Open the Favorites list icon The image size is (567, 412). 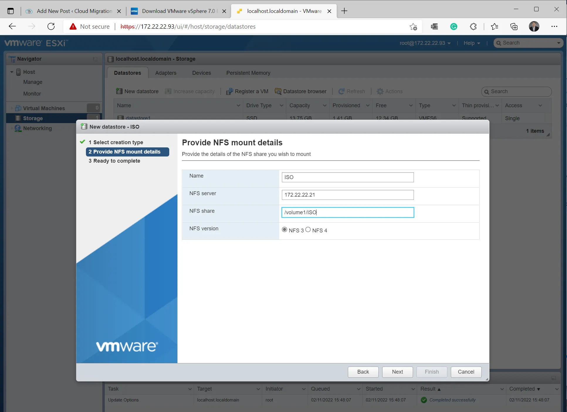click(x=495, y=27)
